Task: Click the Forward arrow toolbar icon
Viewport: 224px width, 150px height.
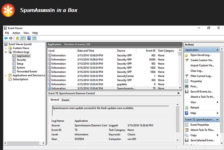Action: click(11, 38)
